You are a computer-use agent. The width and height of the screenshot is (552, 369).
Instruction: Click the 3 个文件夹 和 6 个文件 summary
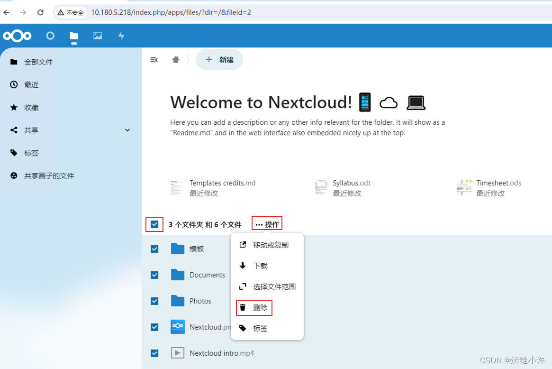(x=205, y=224)
